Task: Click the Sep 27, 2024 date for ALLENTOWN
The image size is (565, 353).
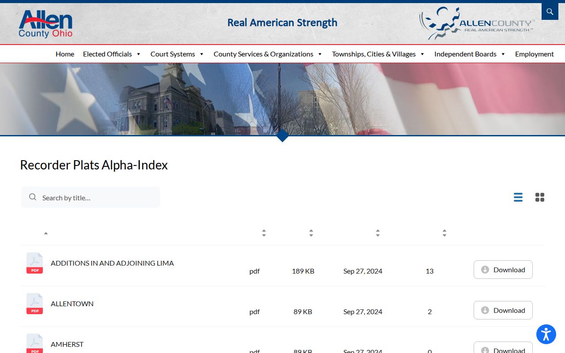Action: (363, 312)
